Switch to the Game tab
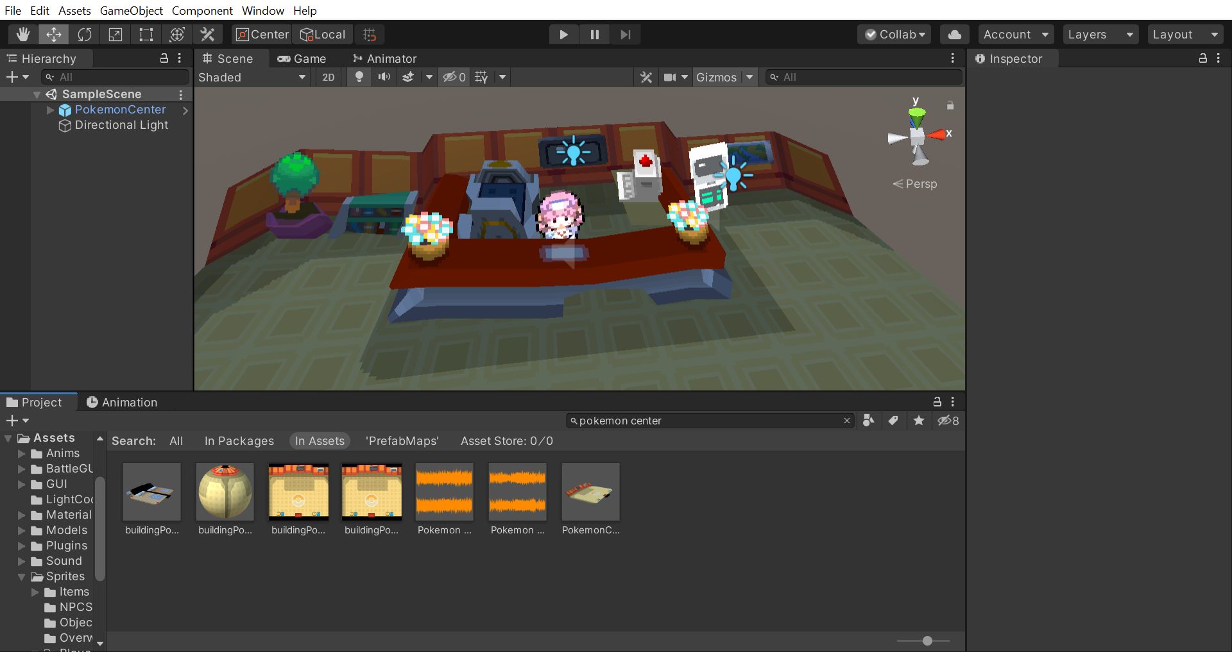1232x652 pixels. point(302,59)
